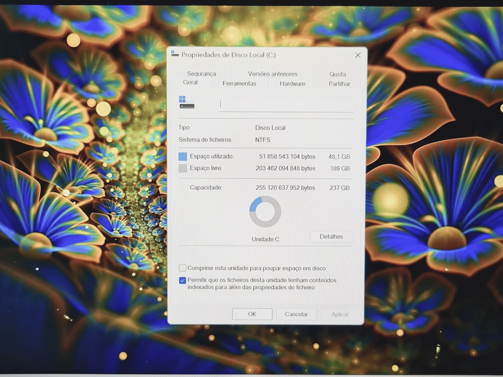Switch to the Hardware tab
The width and height of the screenshot is (503, 377).
point(292,84)
